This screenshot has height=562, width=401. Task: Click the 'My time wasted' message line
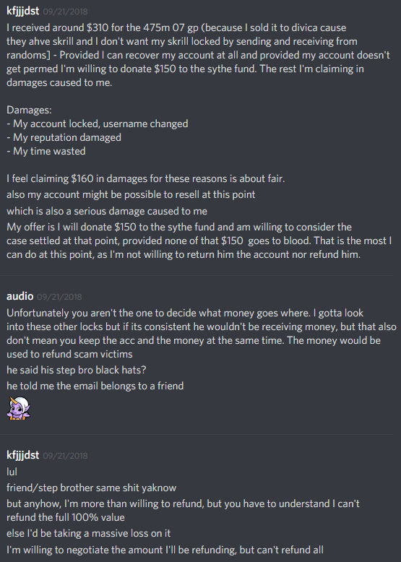(x=46, y=151)
